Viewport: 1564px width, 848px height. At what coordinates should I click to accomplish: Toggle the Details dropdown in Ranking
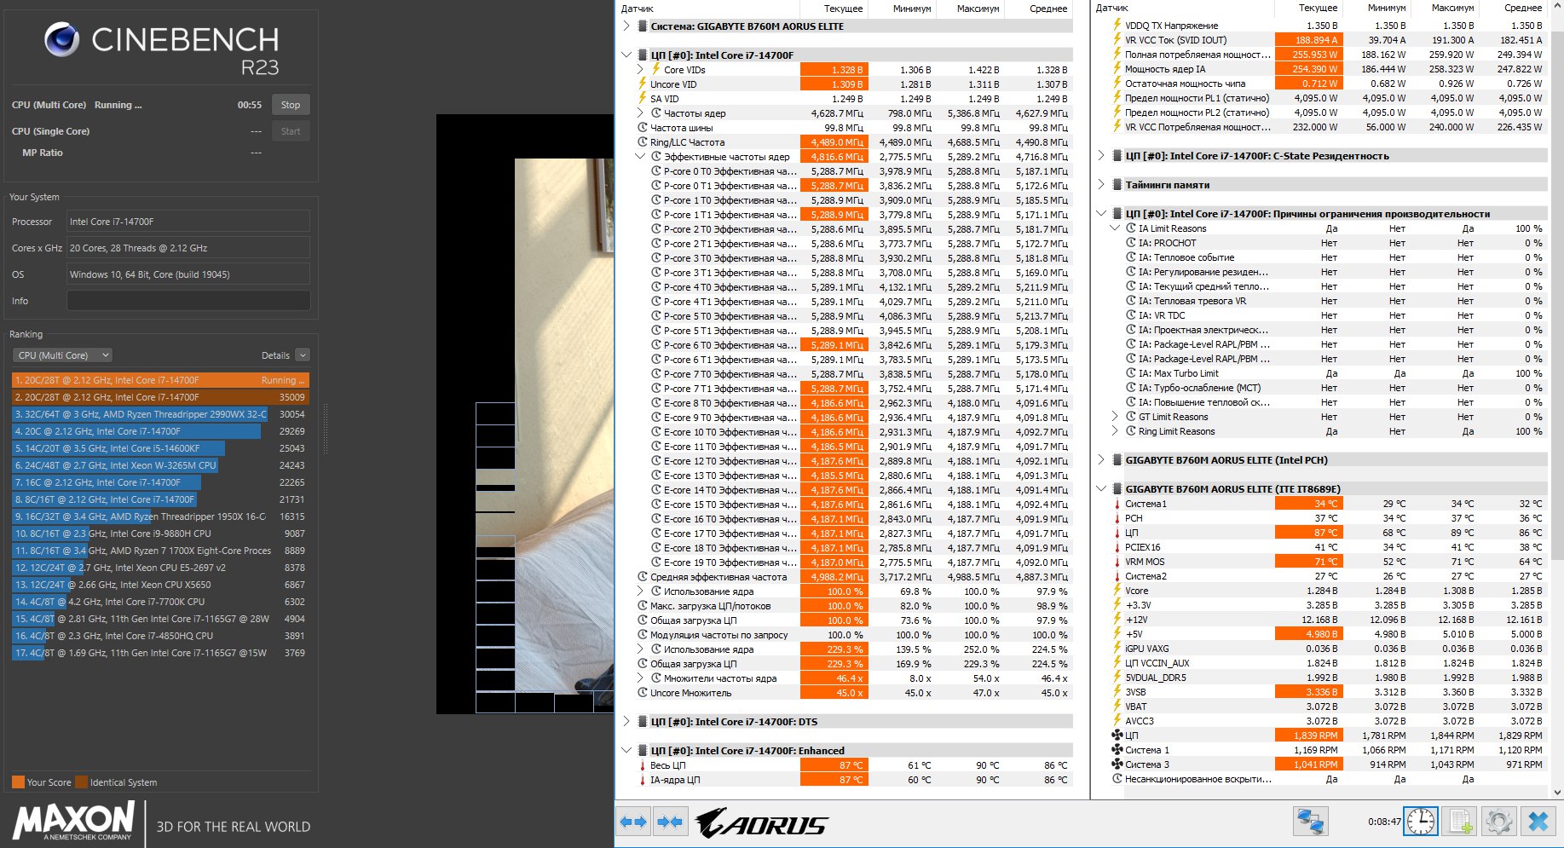coord(303,355)
